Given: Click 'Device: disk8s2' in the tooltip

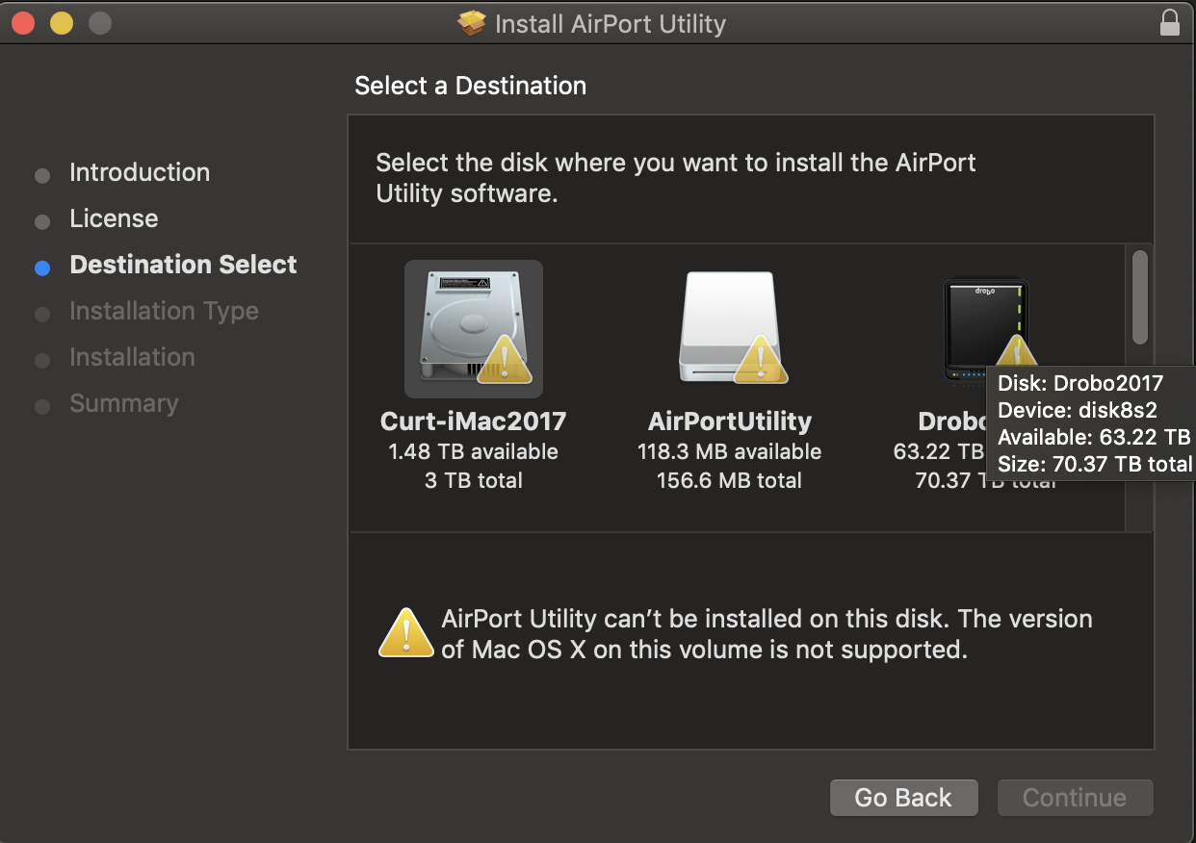Looking at the screenshot, I should point(1078,410).
